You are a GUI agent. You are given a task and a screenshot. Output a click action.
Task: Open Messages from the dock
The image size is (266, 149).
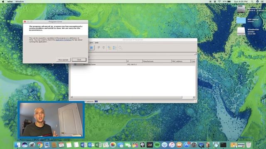coord(121,145)
